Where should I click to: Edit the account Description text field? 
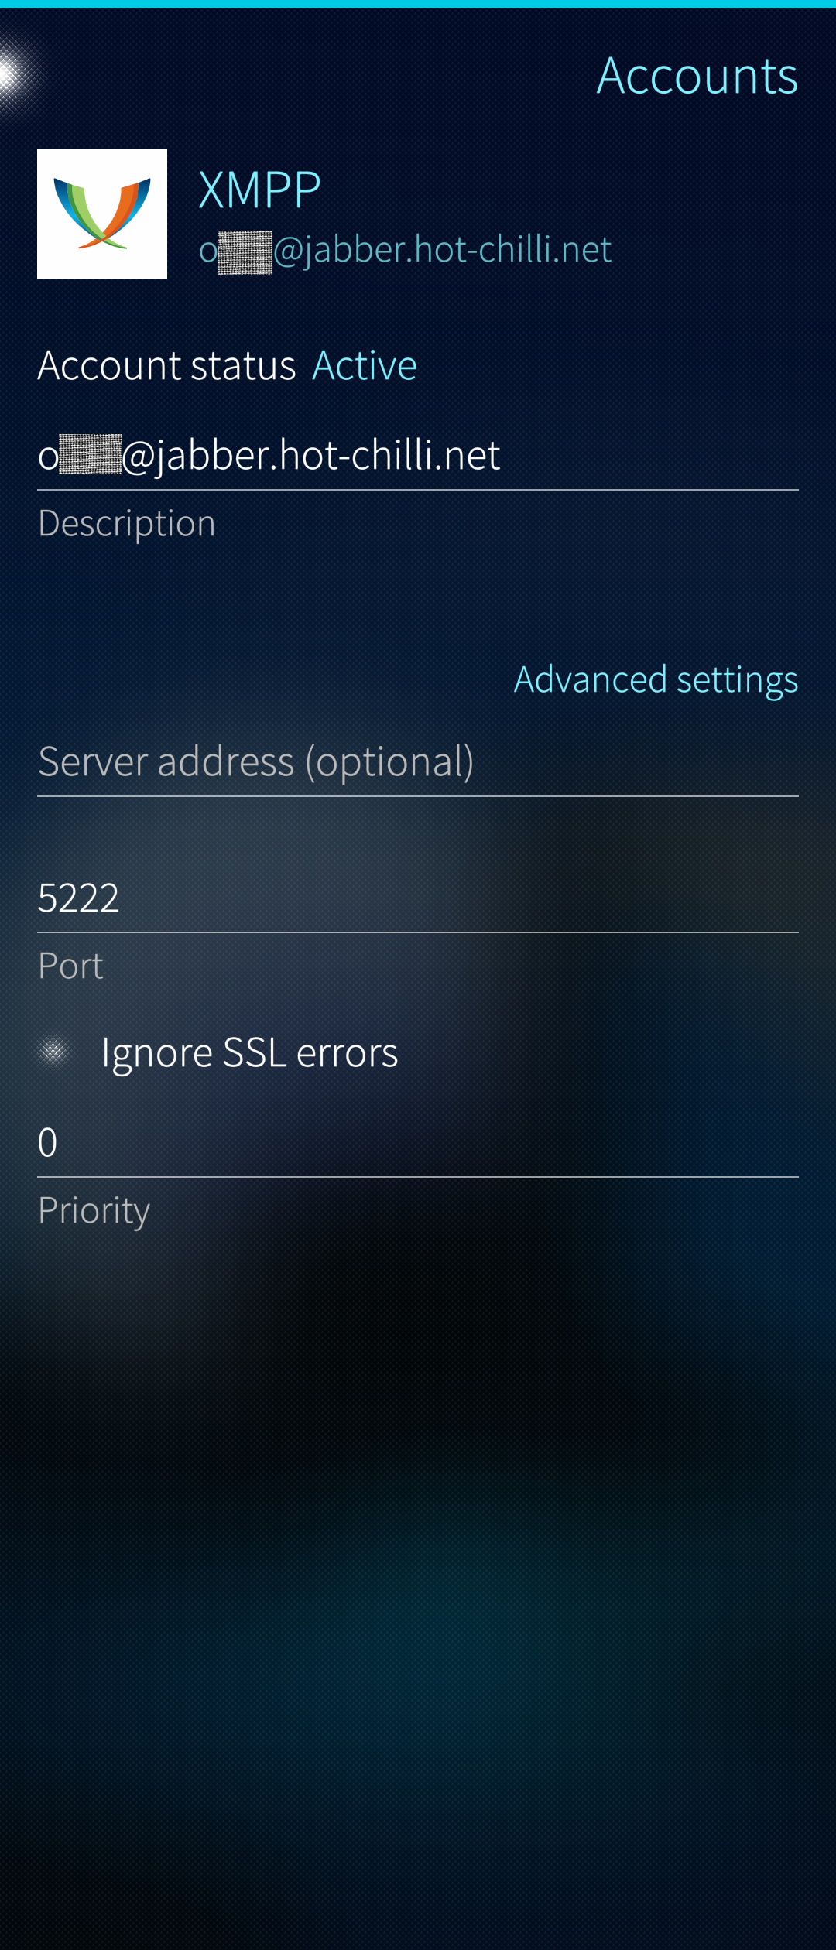coord(418,455)
